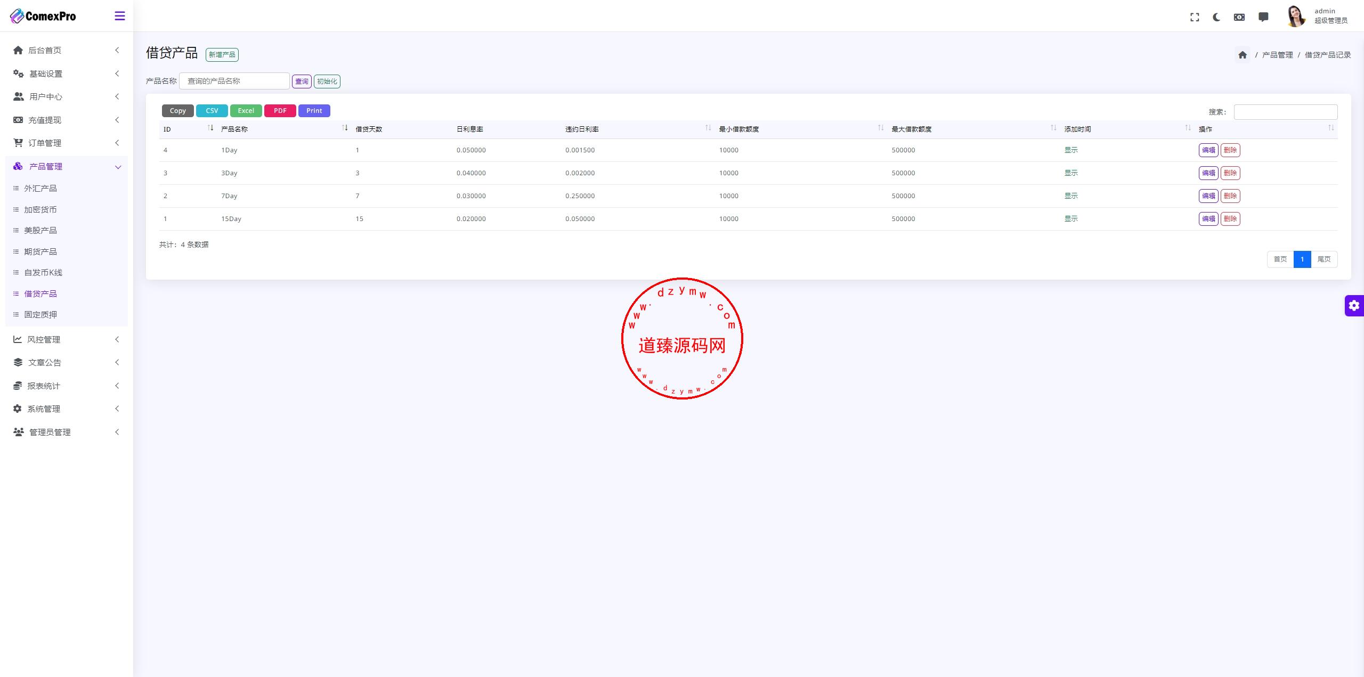Click the 新增产品 button
The height and width of the screenshot is (677, 1364).
222,55
